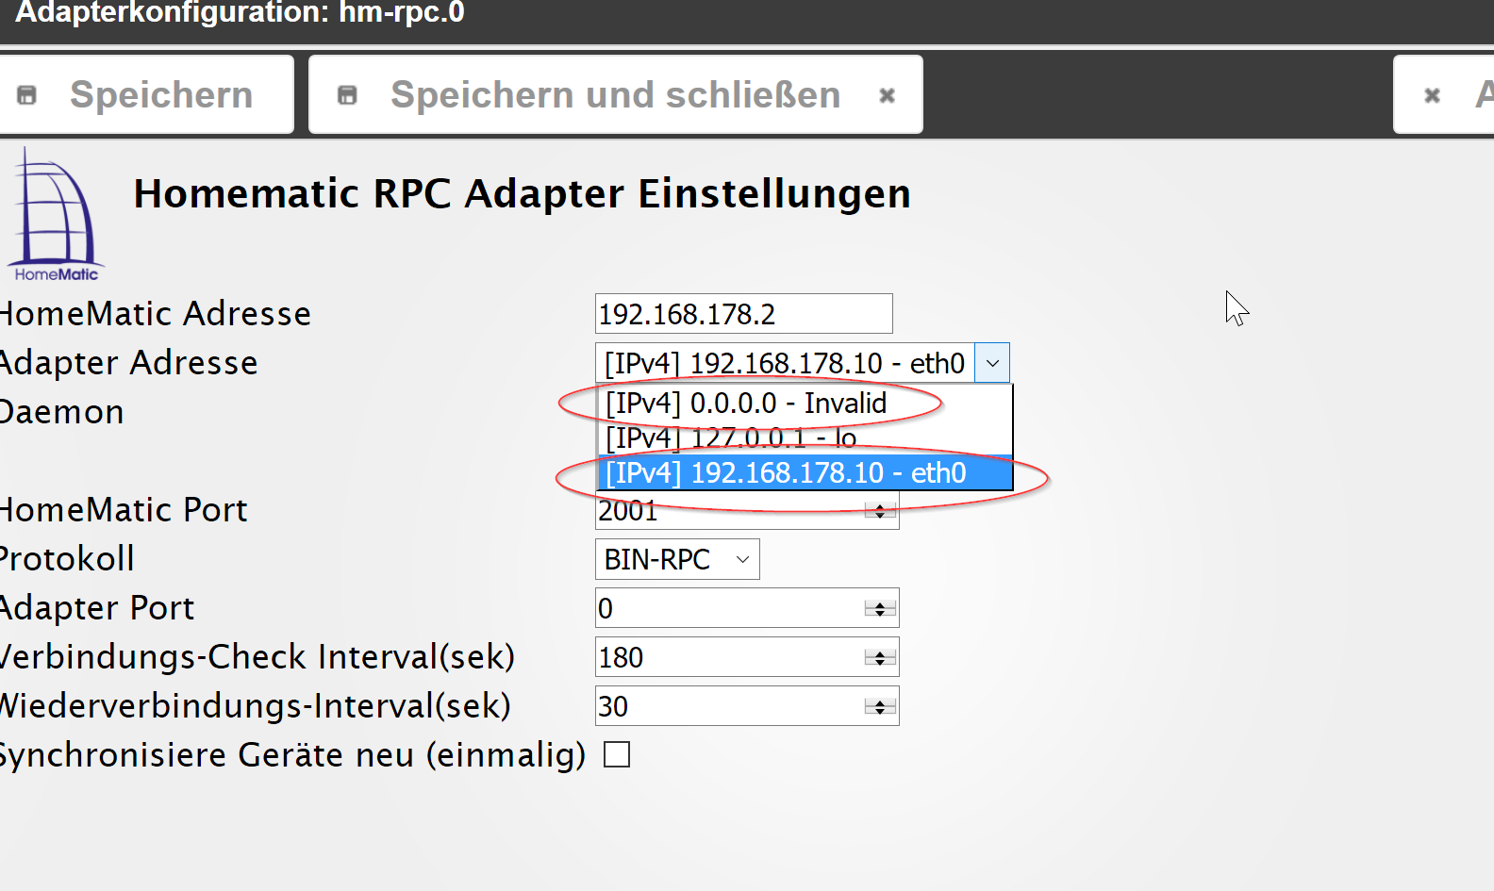The width and height of the screenshot is (1494, 891).
Task: Click the Verbindungs-Check Interval(sek) label
Action: 257,657
